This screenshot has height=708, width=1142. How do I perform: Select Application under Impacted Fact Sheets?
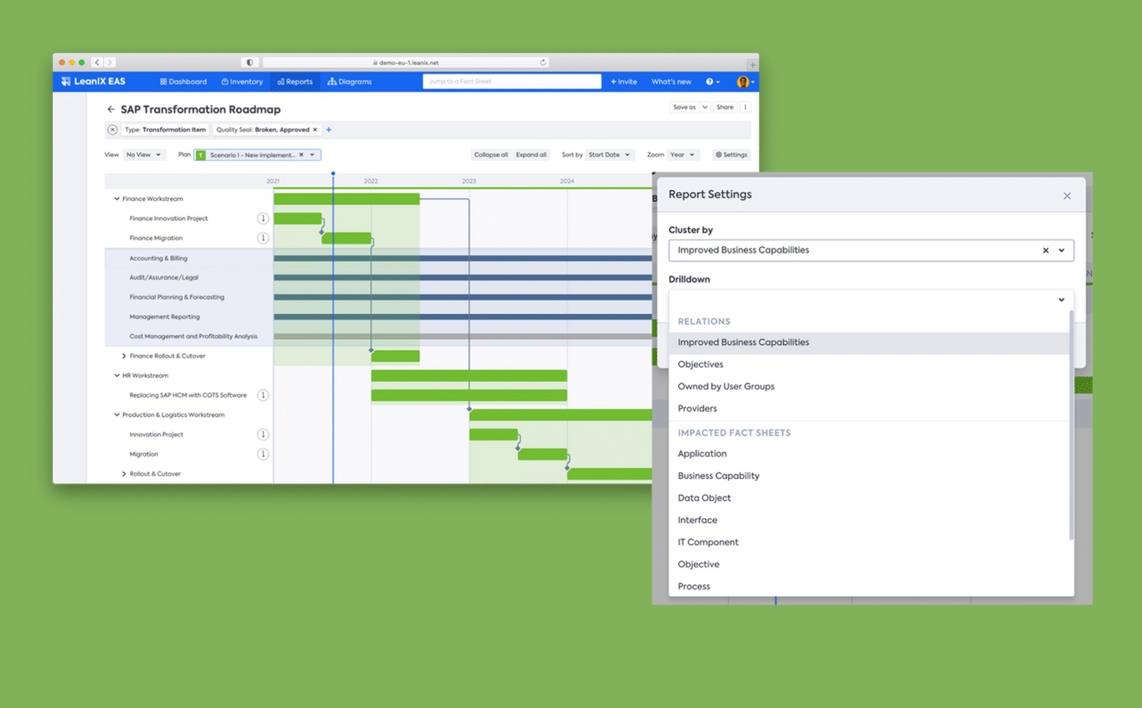[x=868, y=454]
